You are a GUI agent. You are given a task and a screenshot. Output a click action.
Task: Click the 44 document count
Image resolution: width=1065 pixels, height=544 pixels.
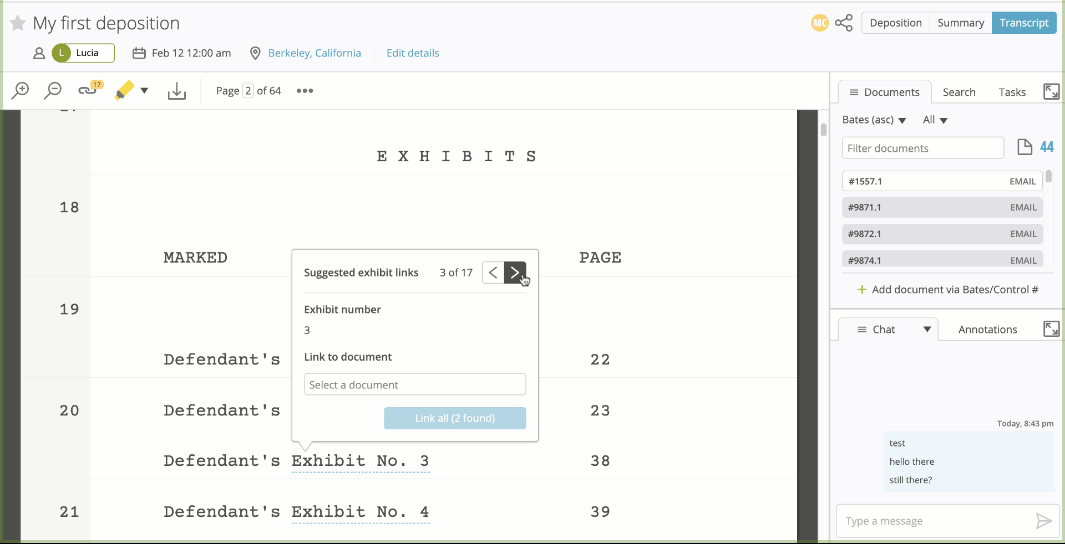[1047, 147]
